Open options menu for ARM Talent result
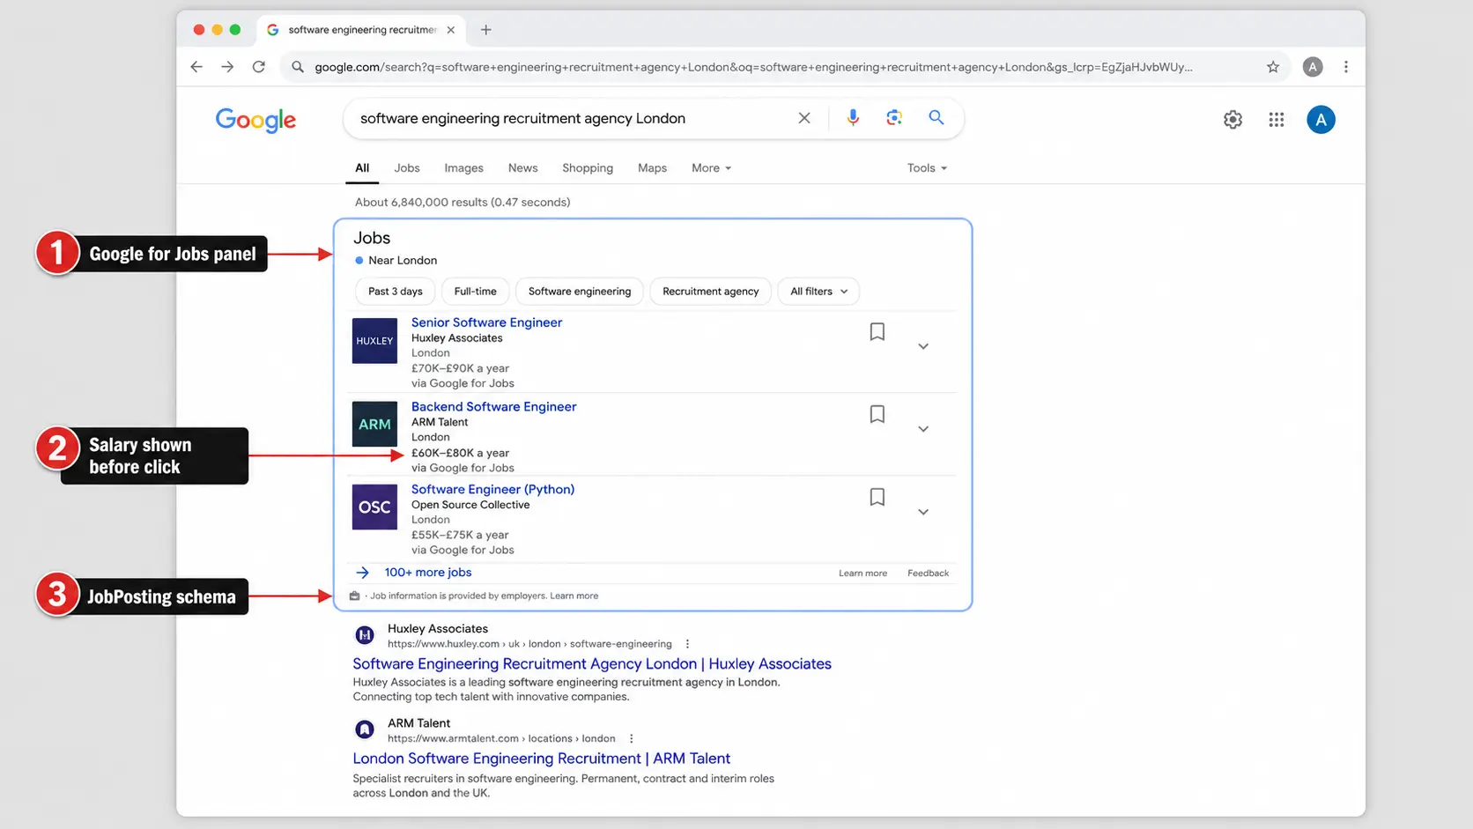The width and height of the screenshot is (1473, 829). [x=632, y=739]
